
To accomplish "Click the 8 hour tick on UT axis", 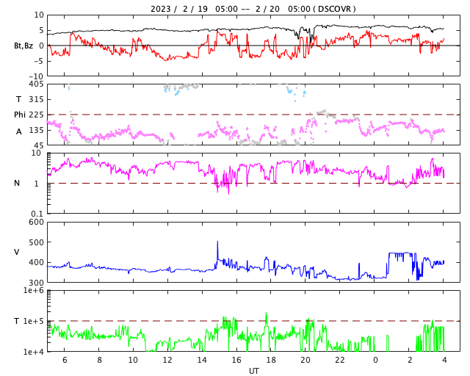I will (99, 360).
